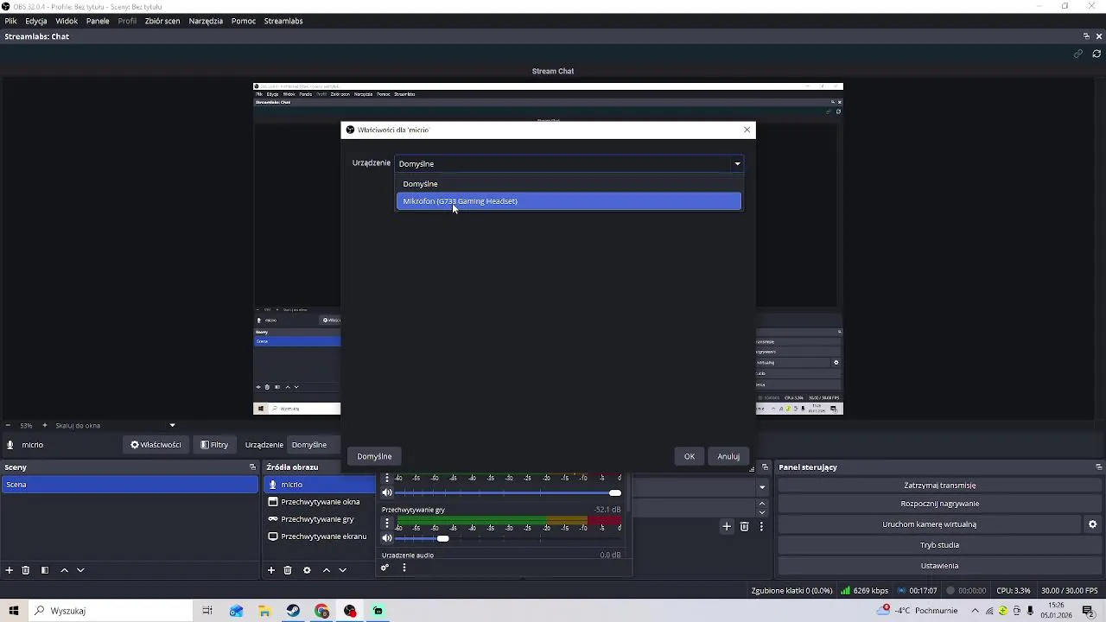Image resolution: width=1106 pixels, height=622 pixels.
Task: Open scene filters icon in Sceny panel
Action: click(45, 570)
